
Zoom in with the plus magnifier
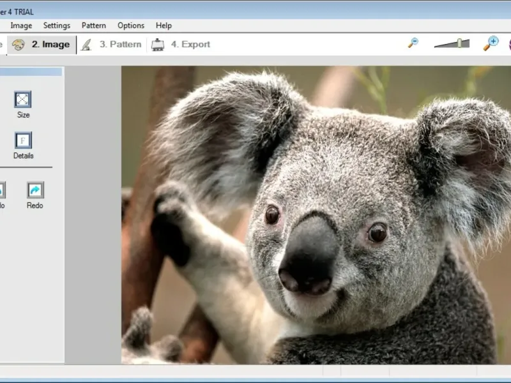pos(491,43)
